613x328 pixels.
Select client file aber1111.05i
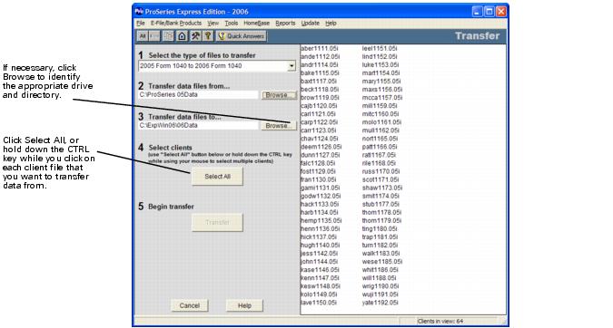point(320,48)
